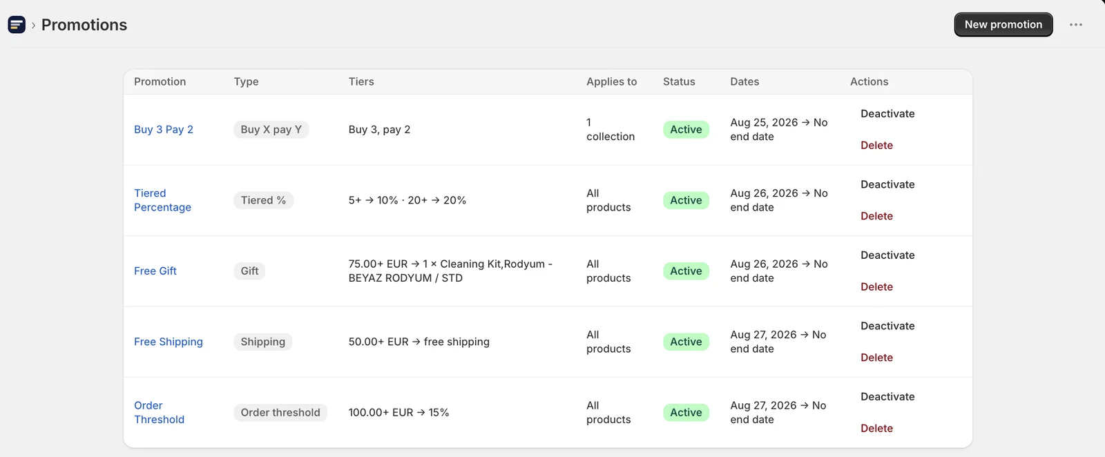Click the Actions column header

(869, 81)
